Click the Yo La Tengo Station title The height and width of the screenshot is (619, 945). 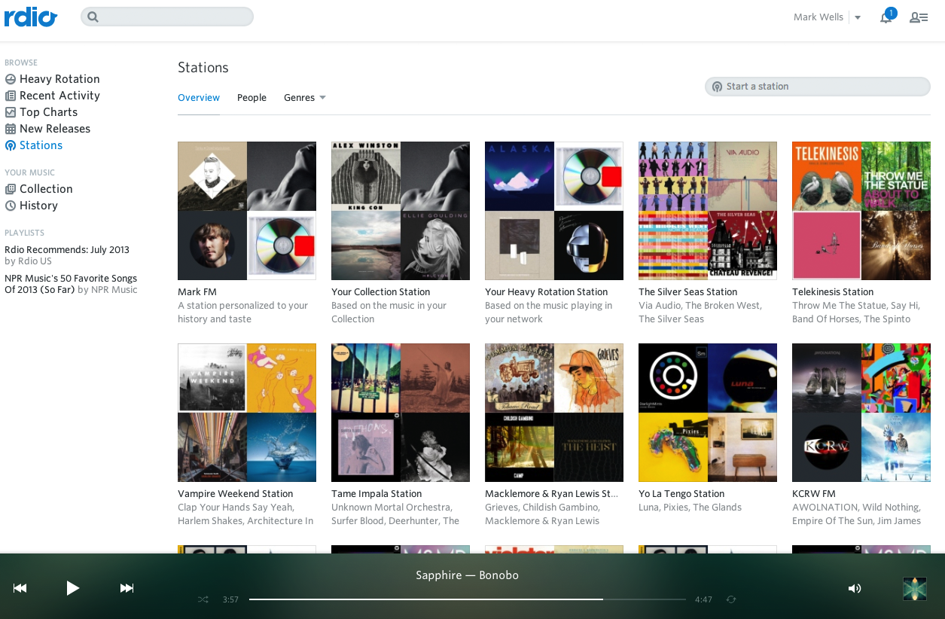(x=681, y=494)
